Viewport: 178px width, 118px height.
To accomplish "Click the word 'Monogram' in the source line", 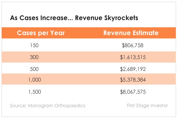I will point(40,106).
